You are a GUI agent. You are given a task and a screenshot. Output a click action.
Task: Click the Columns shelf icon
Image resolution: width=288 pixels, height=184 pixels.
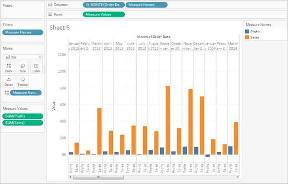click(50, 5)
